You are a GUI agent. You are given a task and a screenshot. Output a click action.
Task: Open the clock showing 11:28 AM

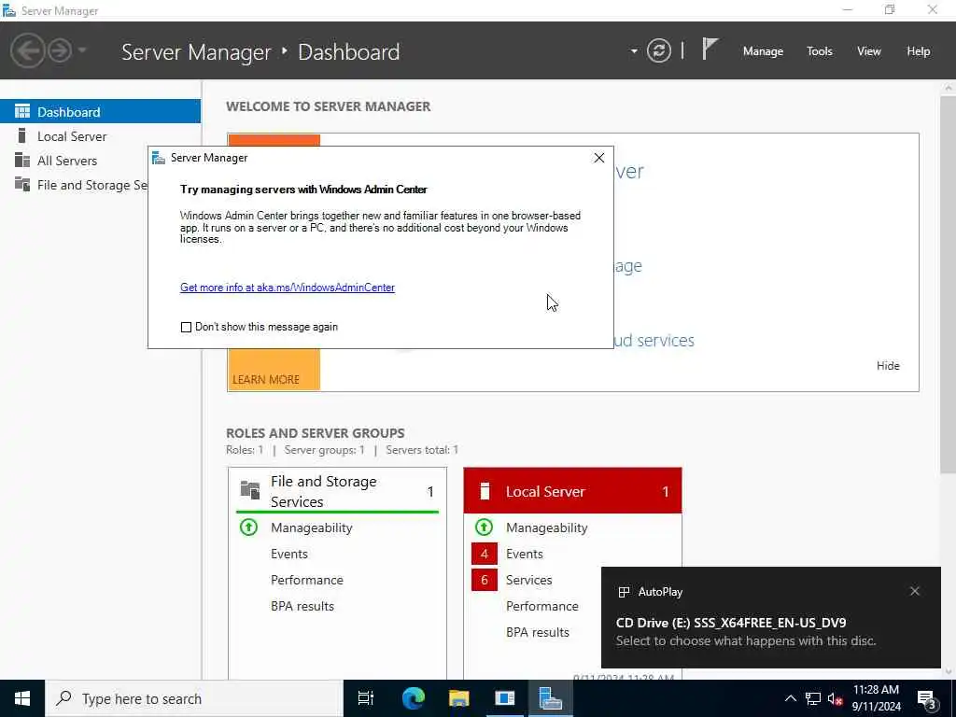coord(876,698)
